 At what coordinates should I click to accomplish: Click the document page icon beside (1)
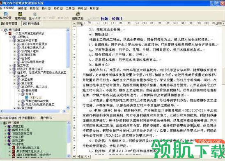(x=27, y=98)
